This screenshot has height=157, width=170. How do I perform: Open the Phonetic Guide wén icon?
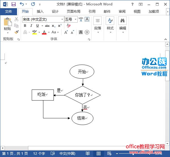81,19
